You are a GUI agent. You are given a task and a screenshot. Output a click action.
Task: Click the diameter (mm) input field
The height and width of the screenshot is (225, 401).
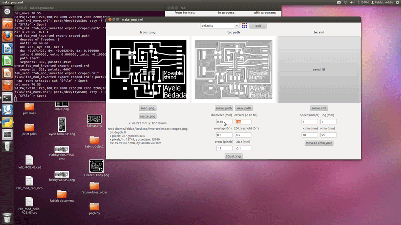tap(224, 122)
